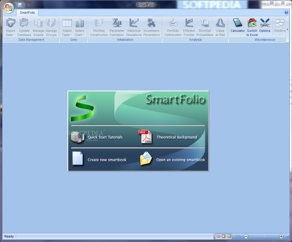
Task: Click the open folder icon
Action: tap(146, 158)
